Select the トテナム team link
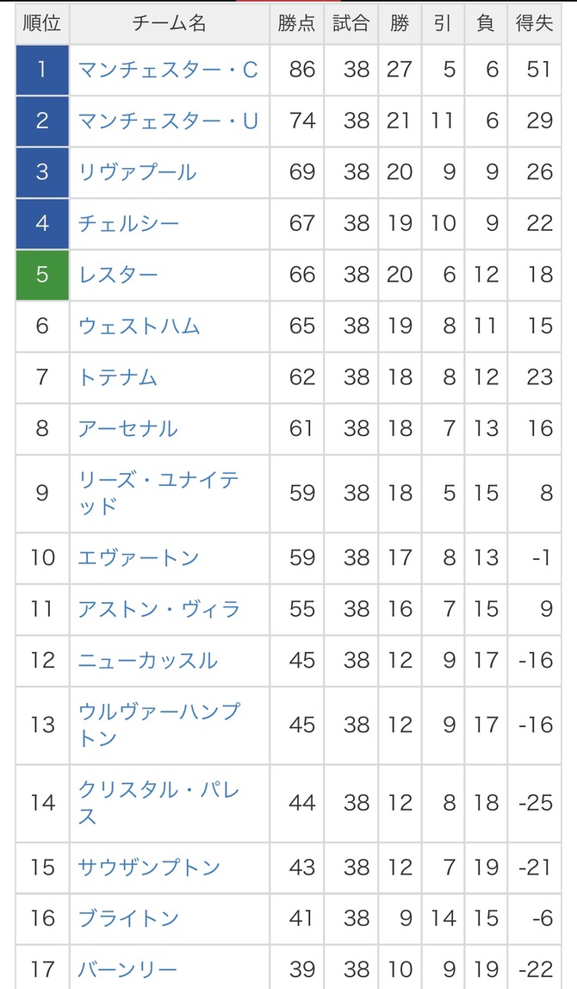The image size is (577, 989). coord(117,377)
